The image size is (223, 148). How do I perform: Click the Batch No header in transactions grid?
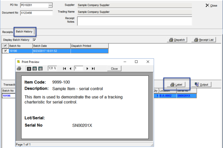[9, 91]
